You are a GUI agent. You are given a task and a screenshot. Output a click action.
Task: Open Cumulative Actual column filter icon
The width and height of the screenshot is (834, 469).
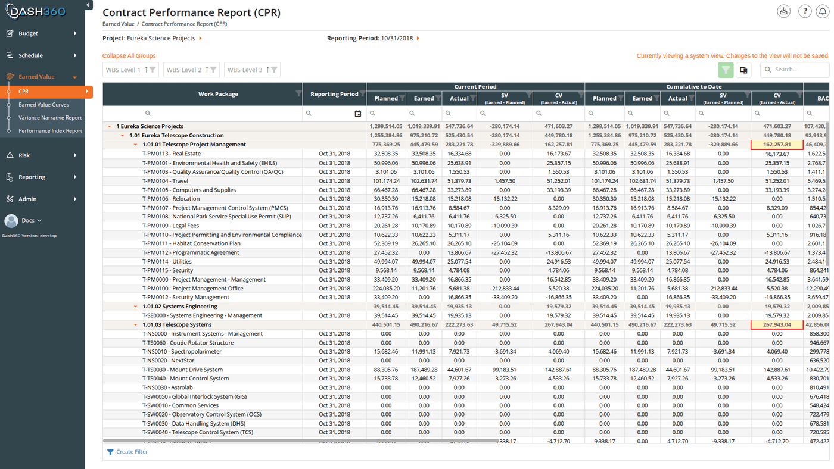point(692,98)
